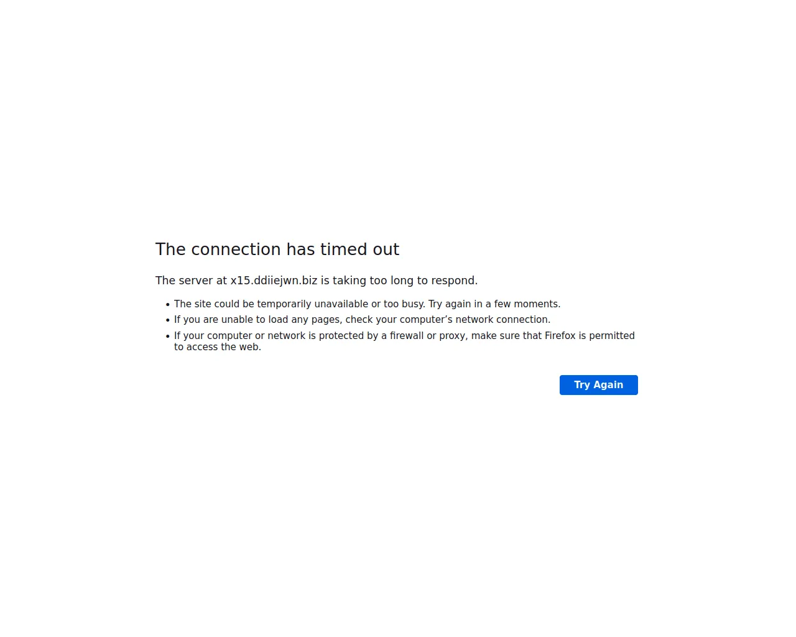The width and height of the screenshot is (796, 637).
Task: Click the bullet dot before 'If you are unable'
Action: pyautogui.click(x=168, y=320)
